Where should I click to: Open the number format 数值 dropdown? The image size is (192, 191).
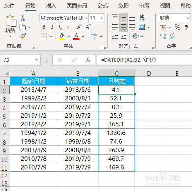(188, 18)
